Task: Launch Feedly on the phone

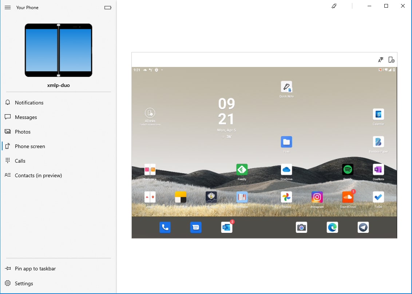Action: click(242, 172)
